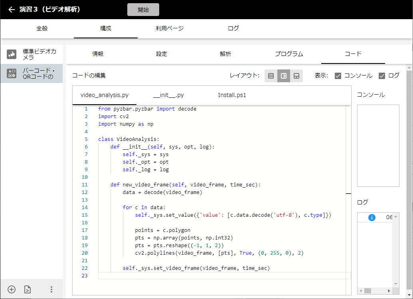
Task: Select the split-view layout icon
Action: pyautogui.click(x=284, y=75)
